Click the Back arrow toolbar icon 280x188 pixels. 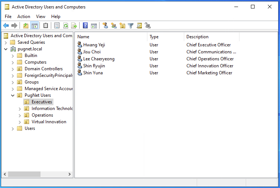[6, 26]
